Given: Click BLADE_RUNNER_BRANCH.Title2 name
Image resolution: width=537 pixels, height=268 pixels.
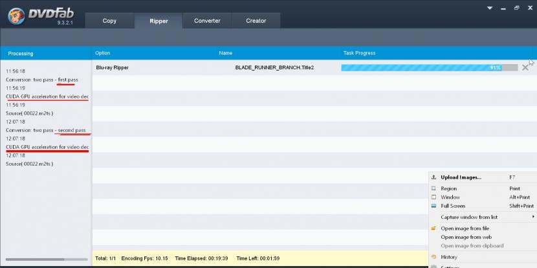Looking at the screenshot, I should [274, 67].
